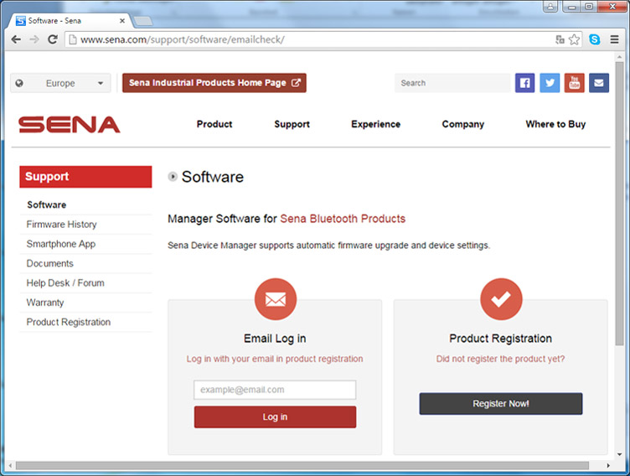Focus the example@email.com input field

tap(275, 390)
